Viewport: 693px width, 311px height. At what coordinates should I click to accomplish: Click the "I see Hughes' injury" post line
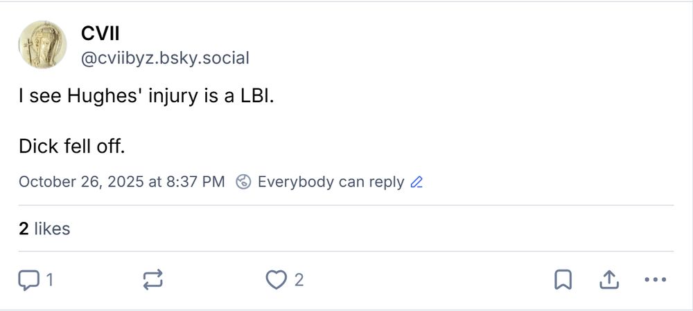pos(146,97)
